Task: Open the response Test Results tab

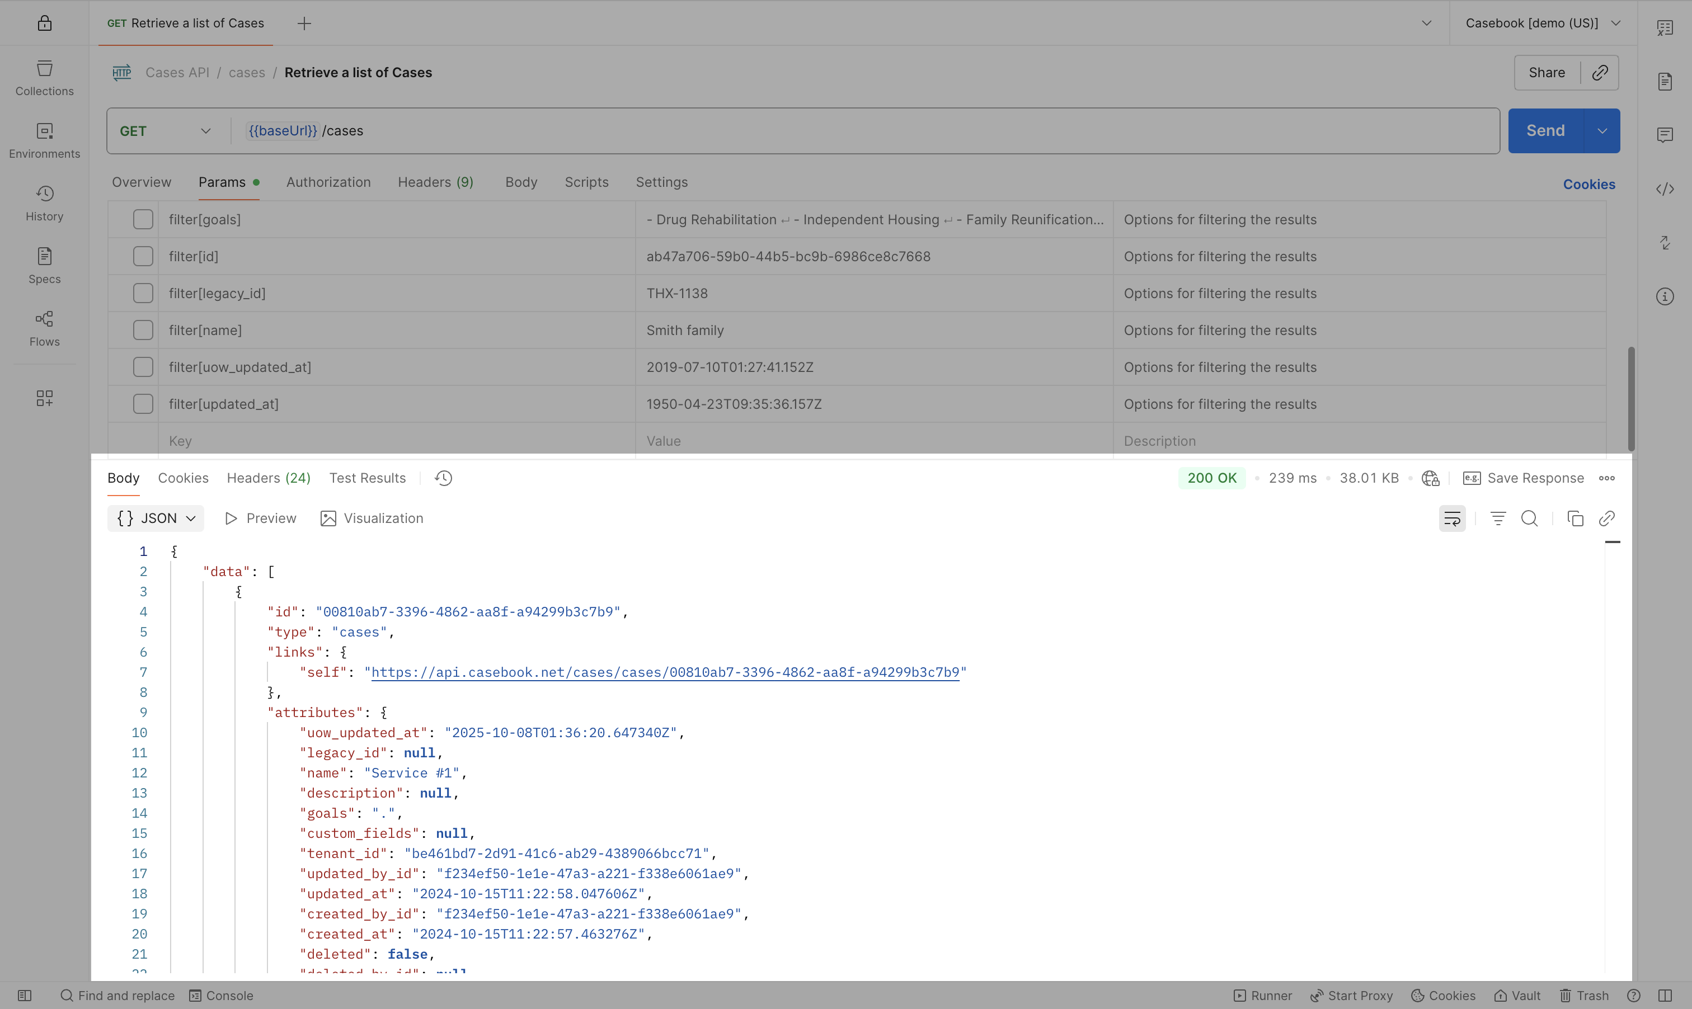Action: [367, 478]
